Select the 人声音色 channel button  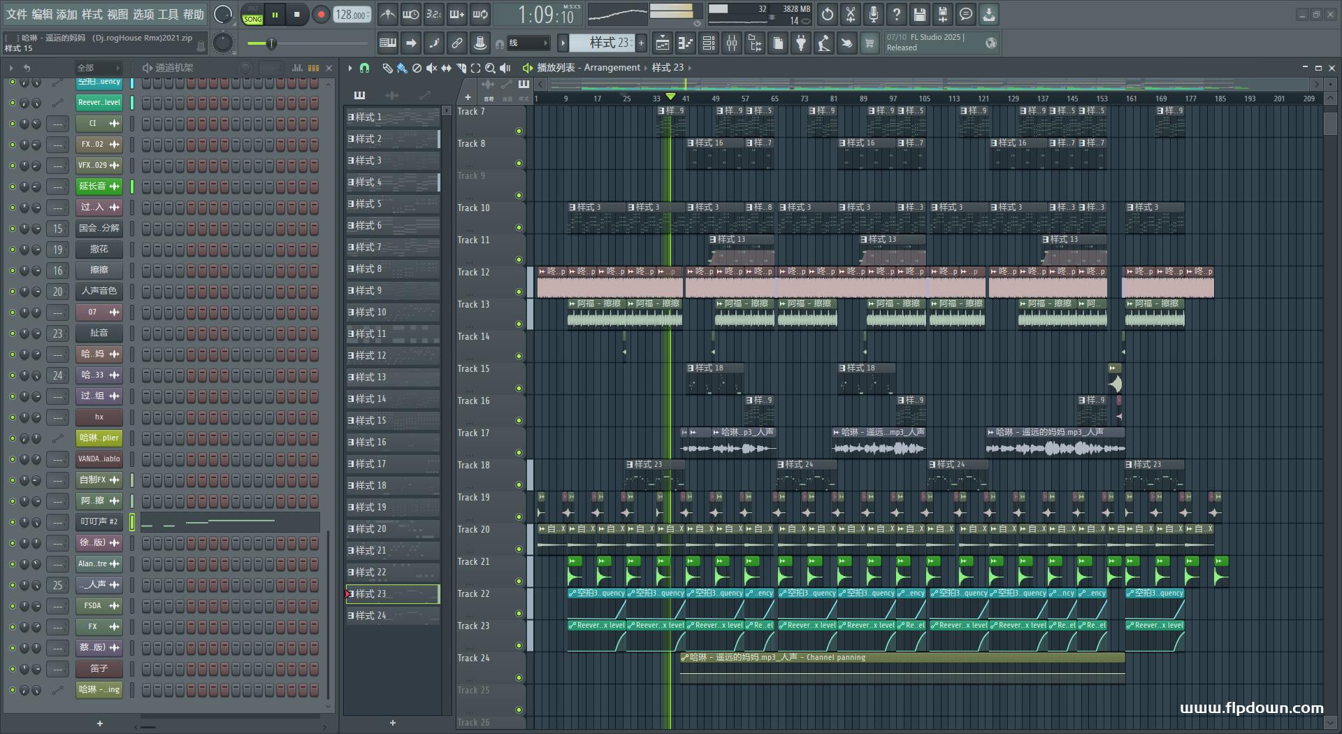pos(99,292)
